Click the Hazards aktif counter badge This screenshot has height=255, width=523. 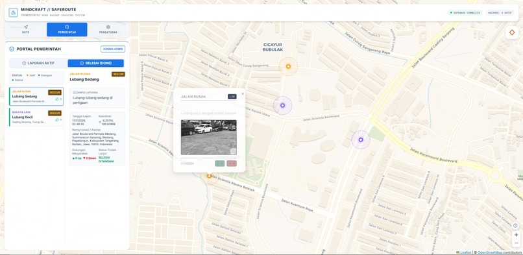pyautogui.click(x=500, y=13)
